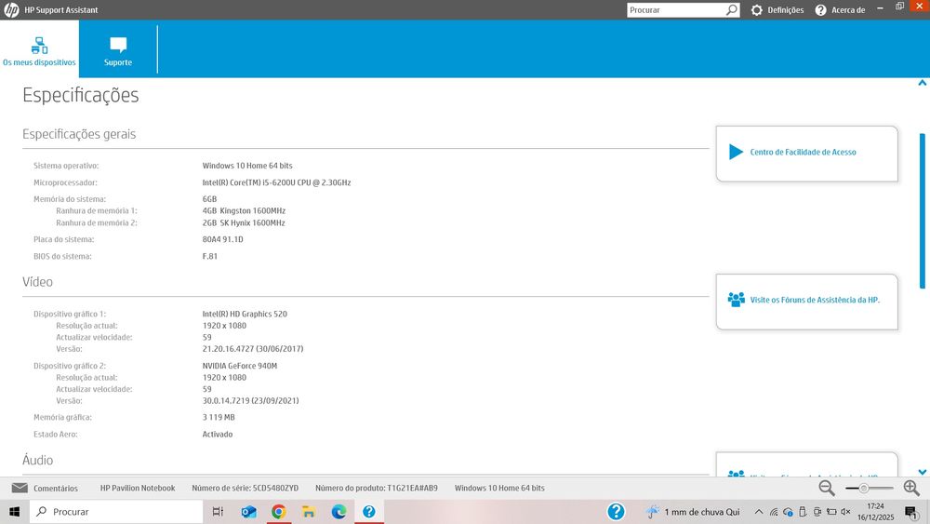Click the page scroll-up arrow
The image size is (930, 524).
923,83
